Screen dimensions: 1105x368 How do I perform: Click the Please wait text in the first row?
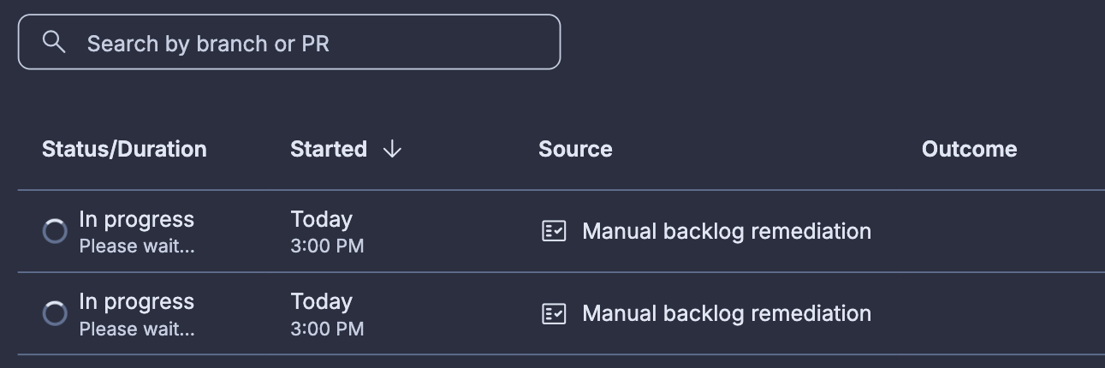tap(137, 246)
